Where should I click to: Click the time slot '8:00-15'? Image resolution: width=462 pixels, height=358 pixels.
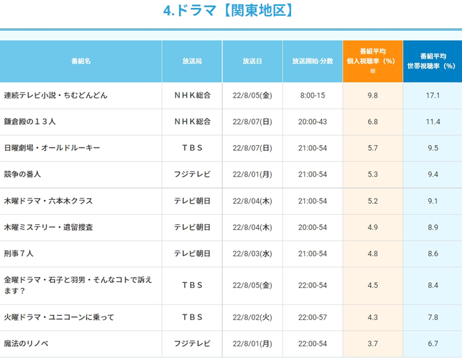[313, 96]
